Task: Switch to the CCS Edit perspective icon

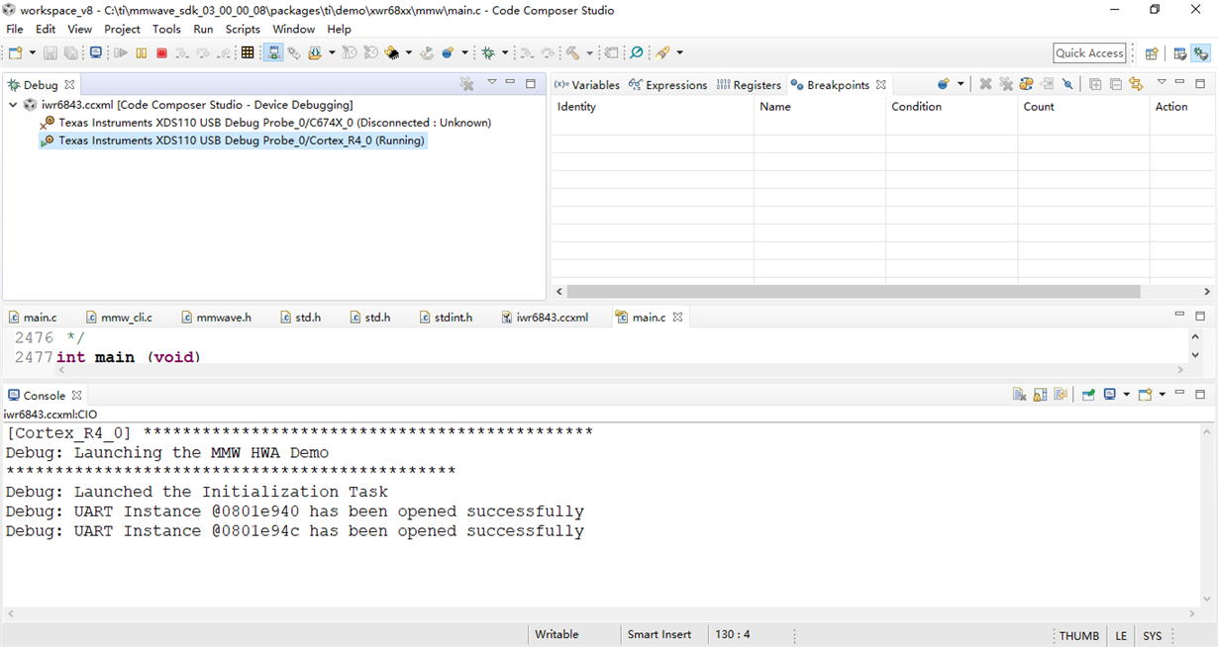Action: pyautogui.click(x=1180, y=53)
